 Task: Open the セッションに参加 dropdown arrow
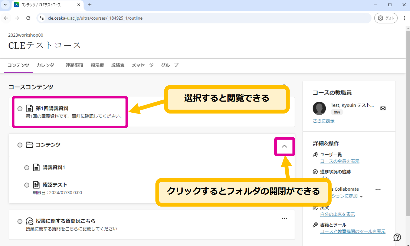coord(361,196)
